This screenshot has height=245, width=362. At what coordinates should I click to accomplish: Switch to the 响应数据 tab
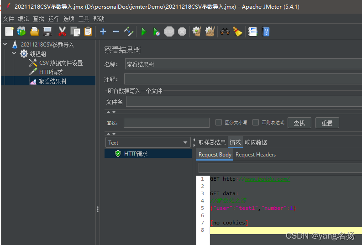tap(256, 142)
